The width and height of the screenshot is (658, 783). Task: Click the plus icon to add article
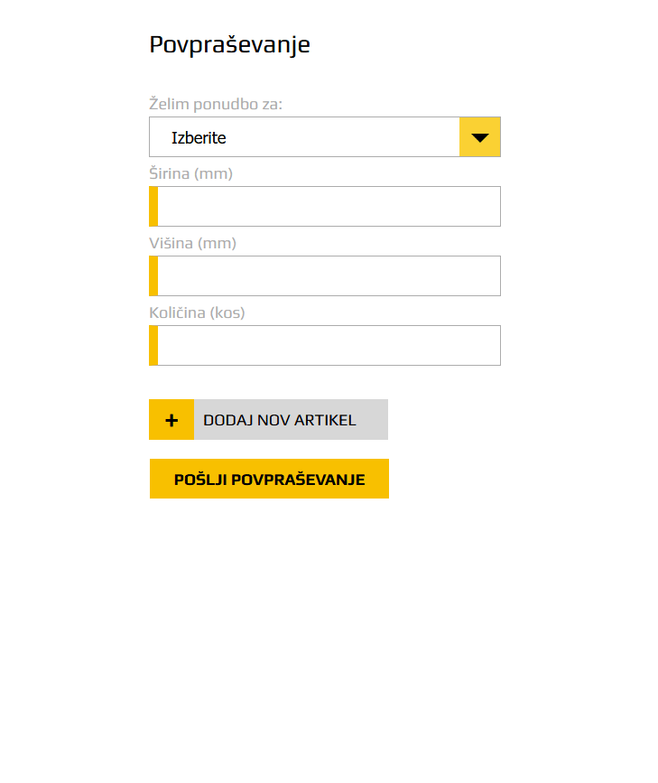coord(171,420)
